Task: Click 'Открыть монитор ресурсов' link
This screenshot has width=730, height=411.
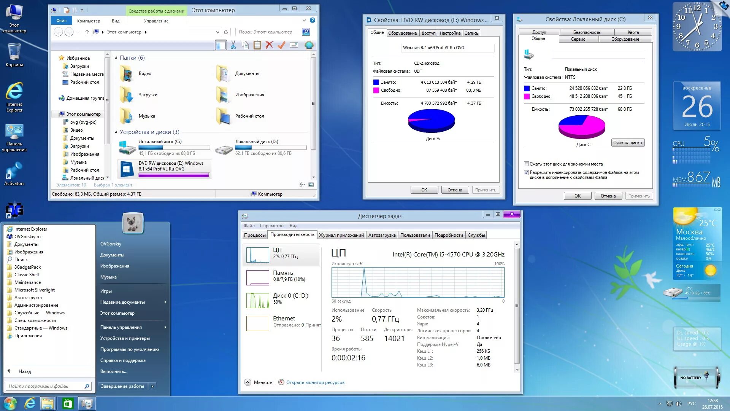Action: pyautogui.click(x=315, y=382)
